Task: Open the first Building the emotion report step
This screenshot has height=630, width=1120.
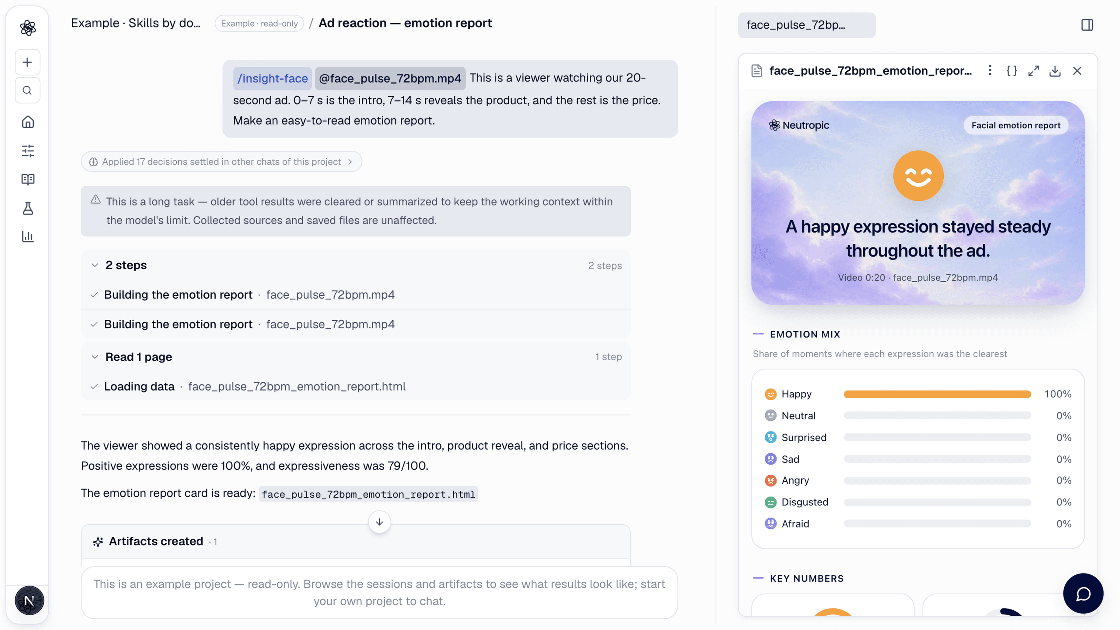Action: (x=356, y=295)
